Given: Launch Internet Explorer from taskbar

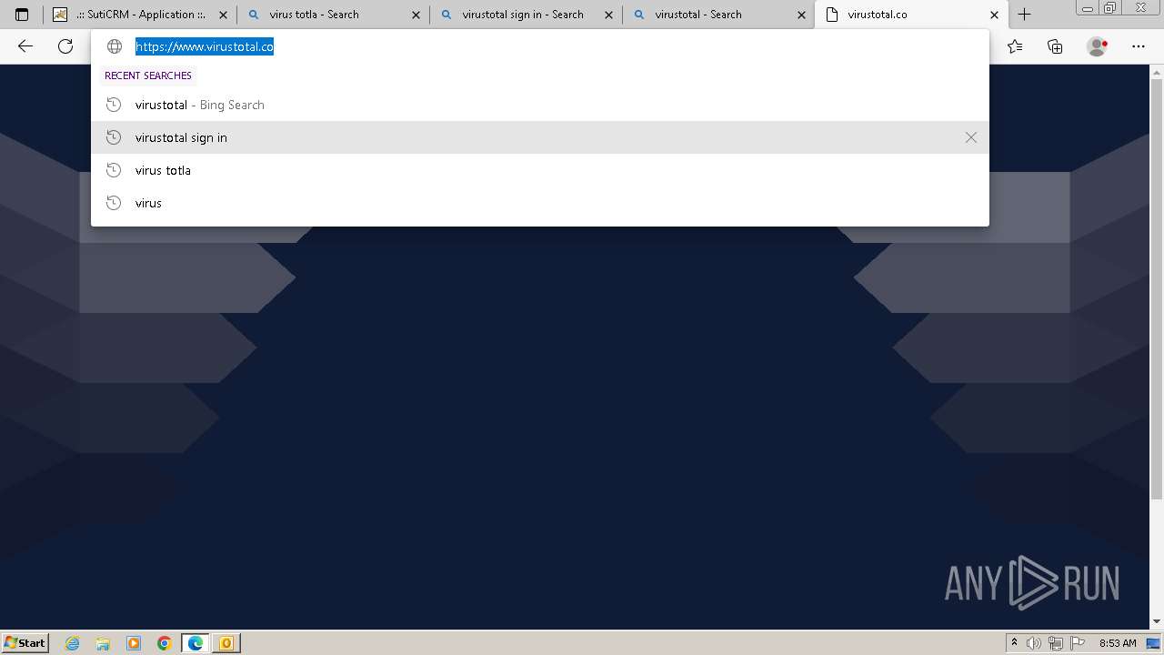Looking at the screenshot, I should tap(73, 643).
